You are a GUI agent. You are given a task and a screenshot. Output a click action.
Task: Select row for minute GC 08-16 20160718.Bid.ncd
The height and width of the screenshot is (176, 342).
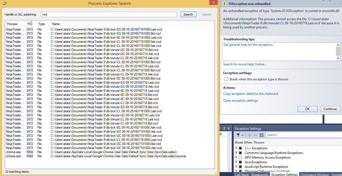110,50
